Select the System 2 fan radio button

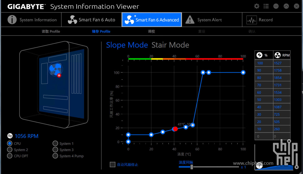(x=10, y=150)
